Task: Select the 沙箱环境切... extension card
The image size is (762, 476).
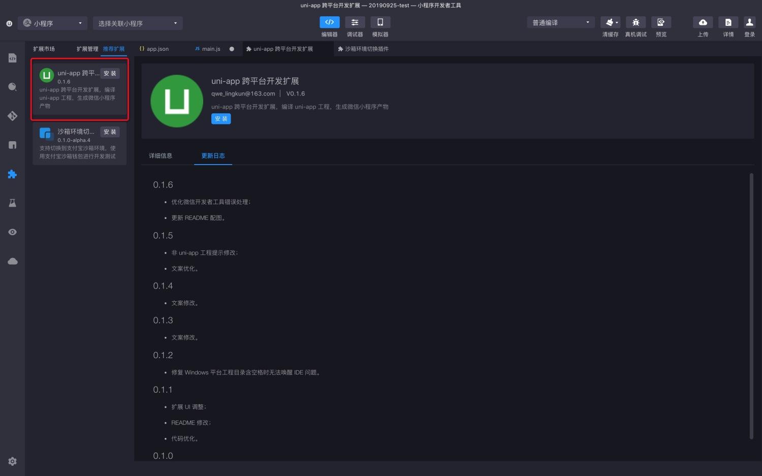Action: pos(80,143)
